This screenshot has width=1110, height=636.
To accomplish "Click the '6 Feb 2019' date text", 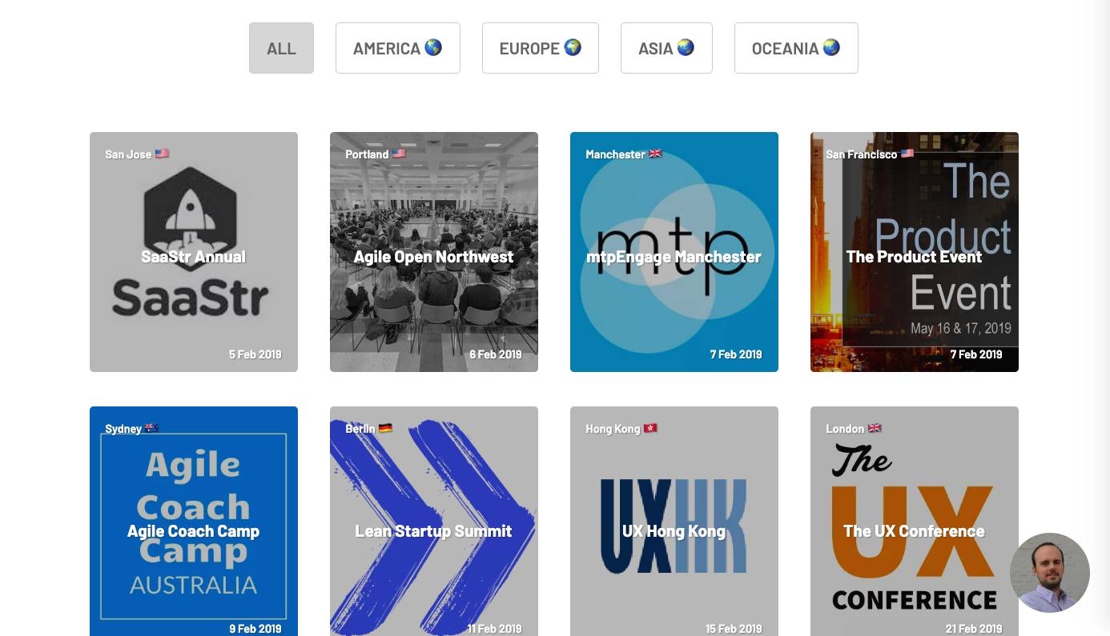I will (496, 354).
